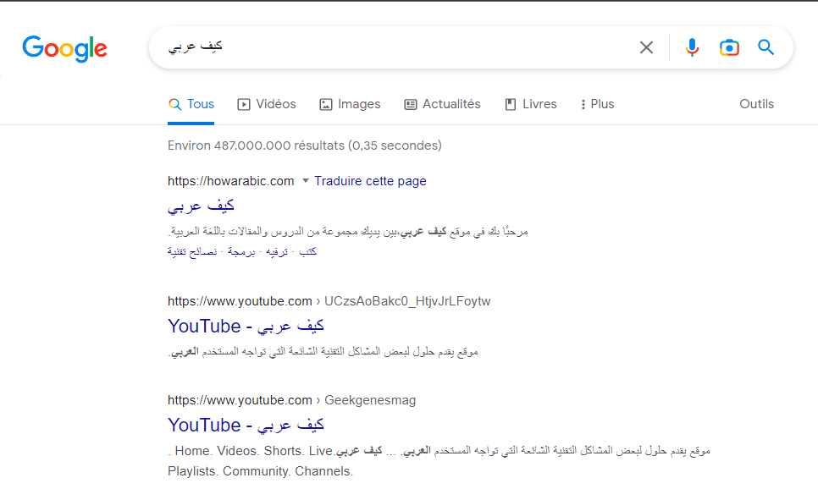Open YouTube result under UCzsAoBakc0_HtjvJrLFoytw

pyautogui.click(x=246, y=327)
